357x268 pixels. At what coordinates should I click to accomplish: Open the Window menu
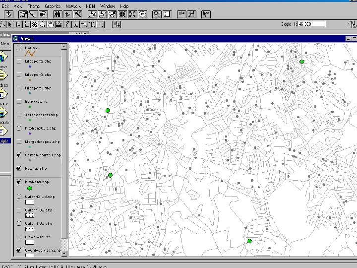coord(108,6)
